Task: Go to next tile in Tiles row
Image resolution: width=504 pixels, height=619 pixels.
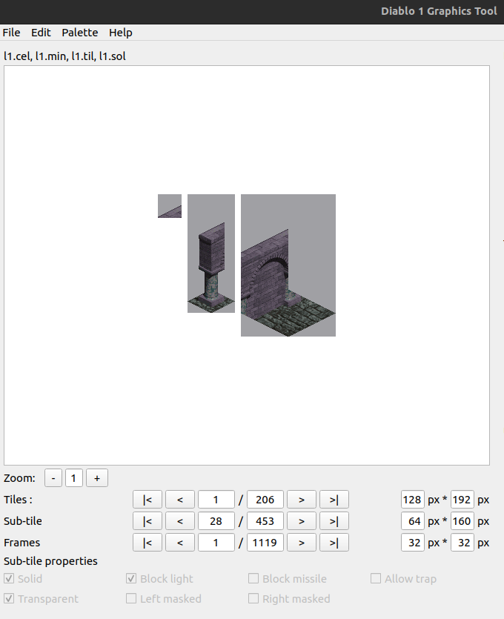Action: click(302, 500)
